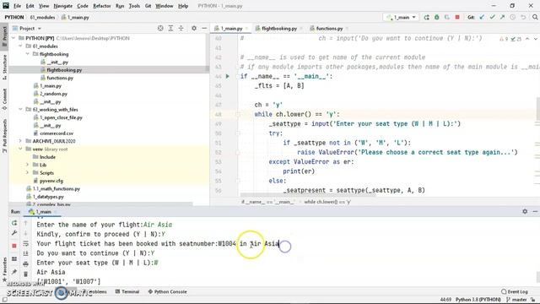540x304 pixels.
Task: Stop the running process in top toolbar
Action: [457, 17]
